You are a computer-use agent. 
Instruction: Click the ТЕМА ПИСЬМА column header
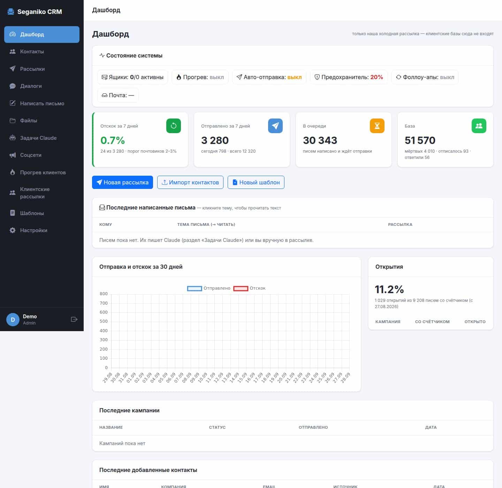coord(206,224)
